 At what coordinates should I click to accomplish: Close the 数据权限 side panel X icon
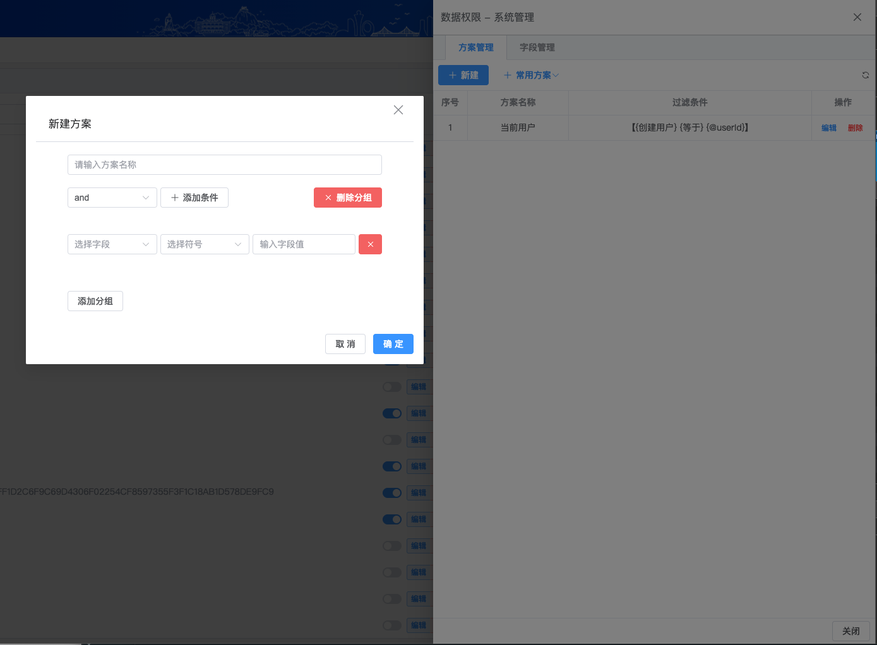point(857,17)
